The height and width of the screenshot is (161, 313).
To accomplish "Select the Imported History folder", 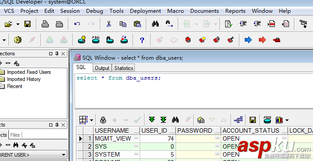I will click(24, 79).
